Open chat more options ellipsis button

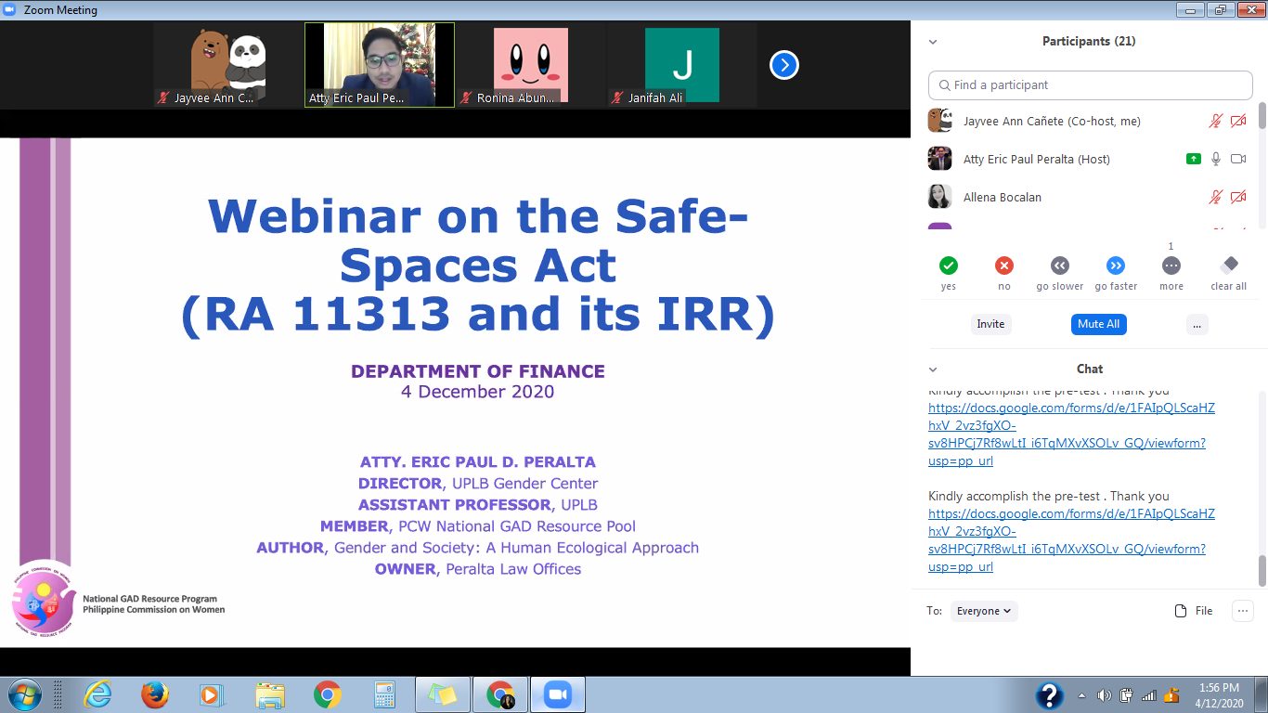click(1242, 611)
